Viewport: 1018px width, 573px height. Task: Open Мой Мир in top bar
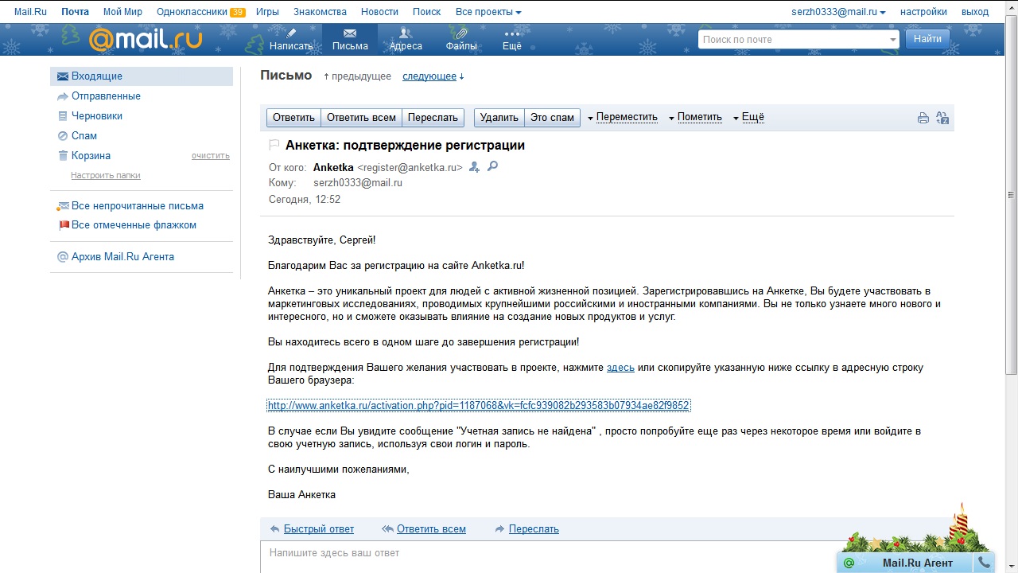(122, 12)
